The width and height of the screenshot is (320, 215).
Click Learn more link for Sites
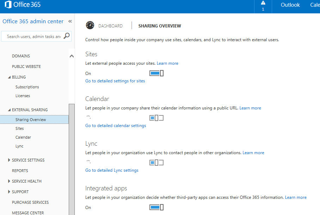(x=167, y=63)
